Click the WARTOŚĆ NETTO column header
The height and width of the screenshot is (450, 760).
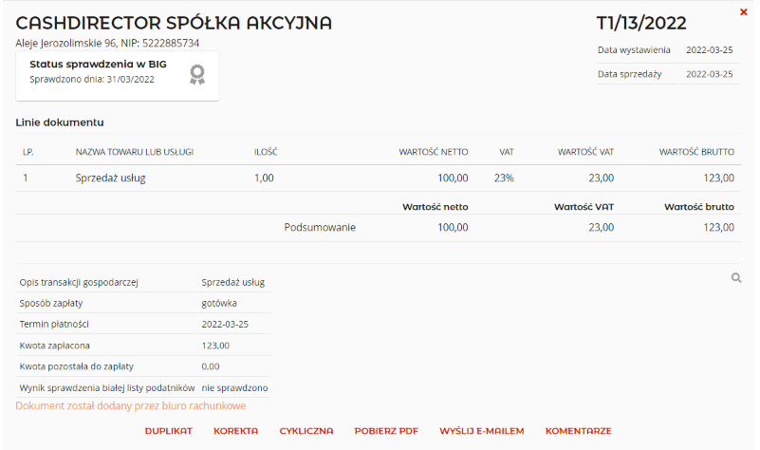[434, 152]
